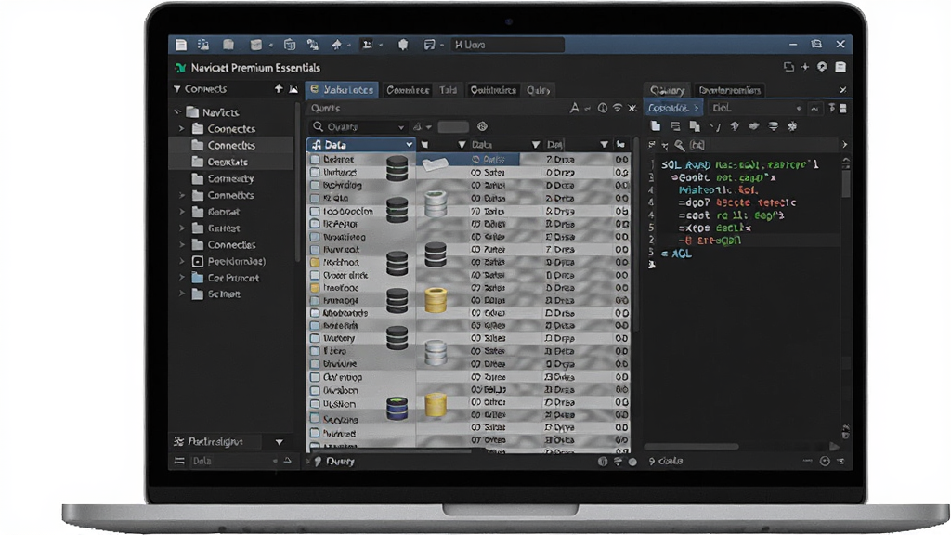Collapse the Navicts tree root node
The height and width of the screenshot is (535, 951).
tap(177, 112)
